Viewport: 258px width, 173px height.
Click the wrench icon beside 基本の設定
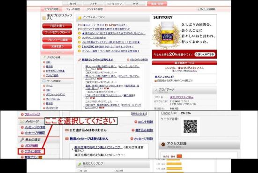coord(22,140)
